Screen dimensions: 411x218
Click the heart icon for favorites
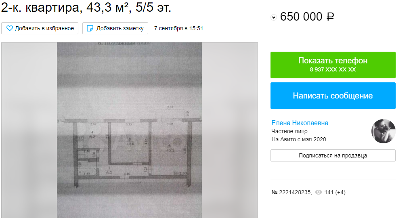pos(9,28)
